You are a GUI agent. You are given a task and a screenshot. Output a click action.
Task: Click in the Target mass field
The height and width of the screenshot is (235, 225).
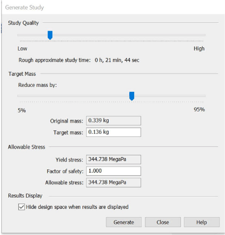click(114, 132)
